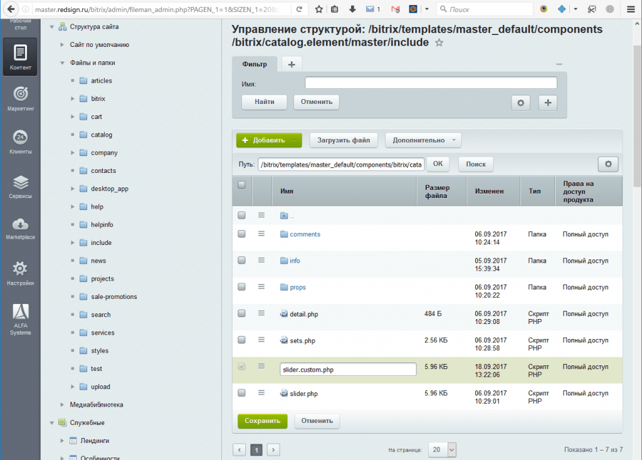642x460 pixels.
Task: Save changes with the Сохранить button
Action: click(262, 421)
